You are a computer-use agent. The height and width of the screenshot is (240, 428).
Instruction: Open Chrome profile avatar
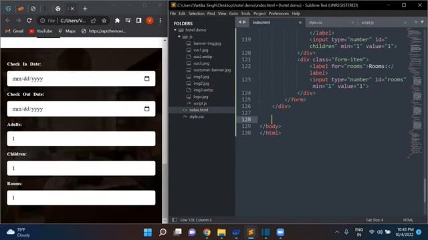coord(149,21)
